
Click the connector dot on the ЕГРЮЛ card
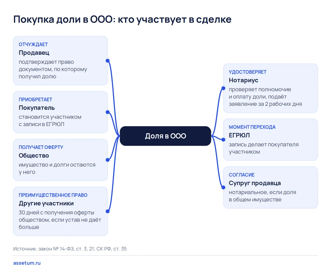click(x=223, y=140)
